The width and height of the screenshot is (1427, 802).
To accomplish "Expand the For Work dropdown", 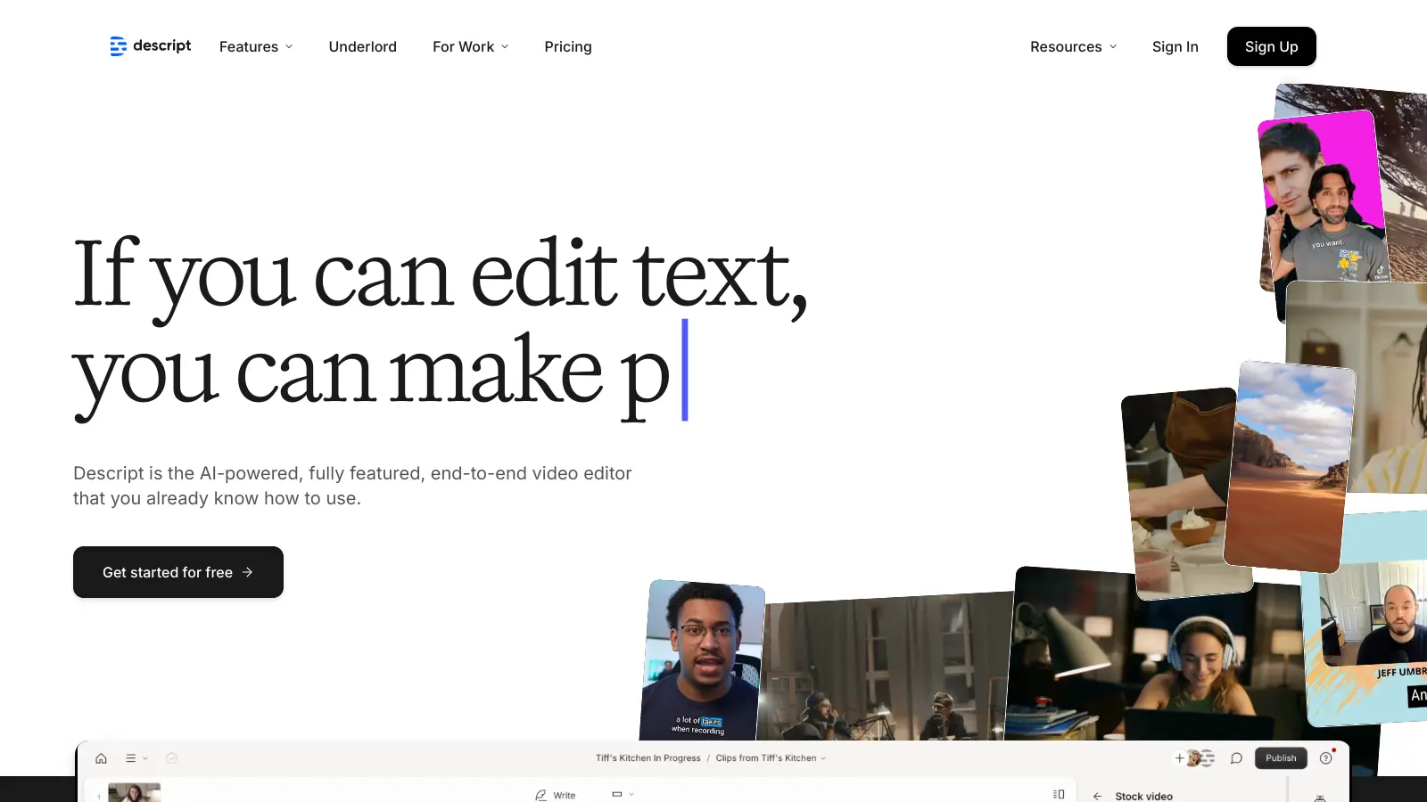I will coord(470,46).
